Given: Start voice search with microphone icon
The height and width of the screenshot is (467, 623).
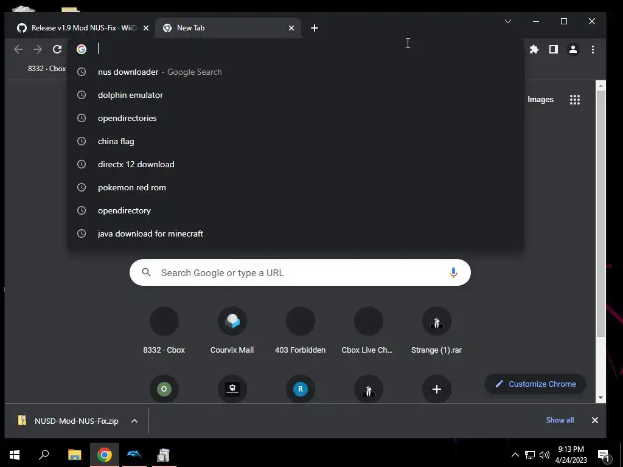Looking at the screenshot, I should coord(453,272).
